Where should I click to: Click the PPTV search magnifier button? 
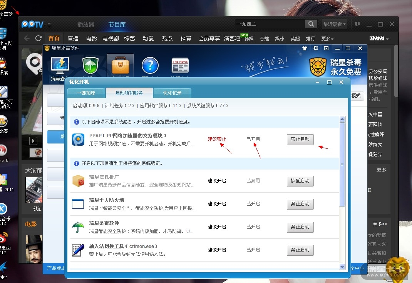[x=311, y=24]
